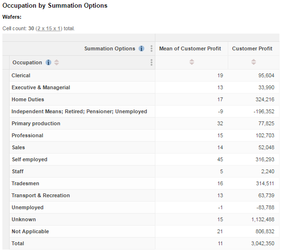The width and height of the screenshot is (281, 251).
Task: Click info icon next to Occupation
Action: [48, 62]
